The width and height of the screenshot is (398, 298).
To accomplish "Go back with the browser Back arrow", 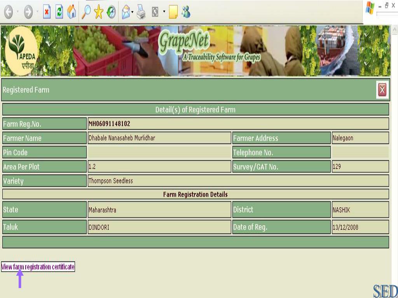I will (x=9, y=12).
